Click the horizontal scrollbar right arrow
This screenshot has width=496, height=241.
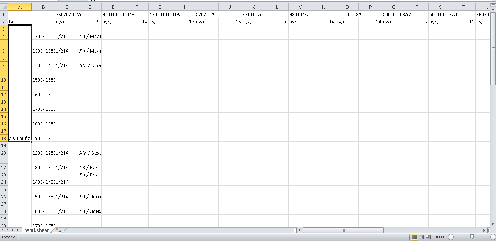click(484, 230)
